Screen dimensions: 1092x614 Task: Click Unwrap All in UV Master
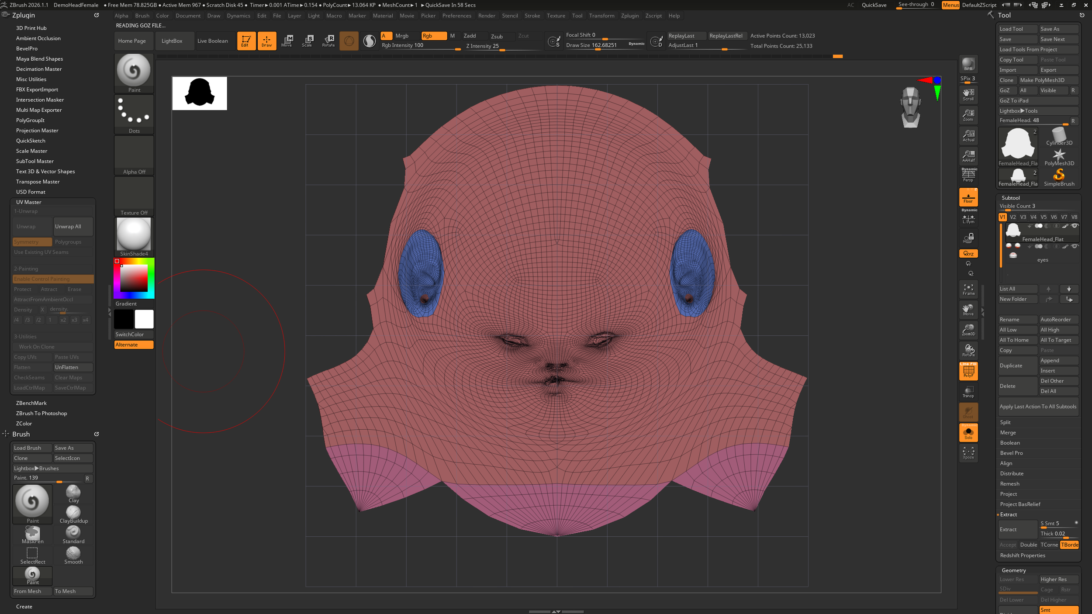click(73, 226)
